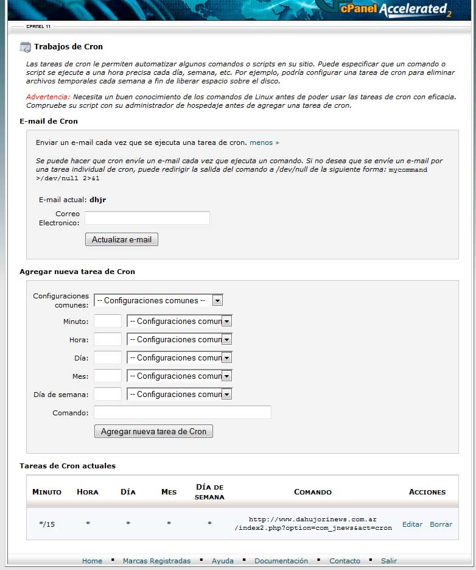Click the Actualizar e-mail button

click(x=122, y=239)
